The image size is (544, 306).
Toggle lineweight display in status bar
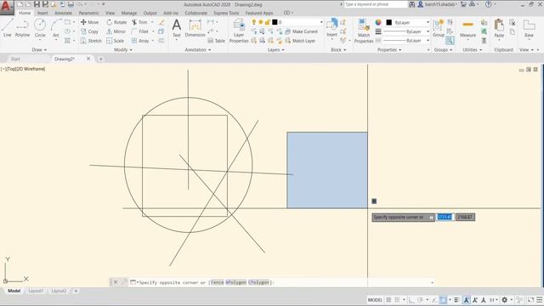pos(456,300)
